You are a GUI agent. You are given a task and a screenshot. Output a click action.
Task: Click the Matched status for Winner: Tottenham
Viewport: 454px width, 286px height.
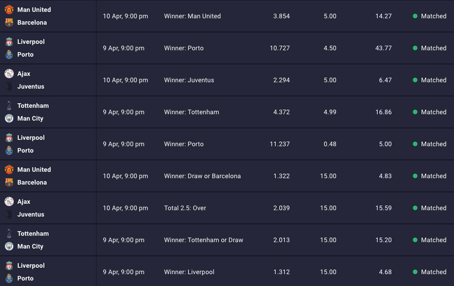pyautogui.click(x=434, y=112)
